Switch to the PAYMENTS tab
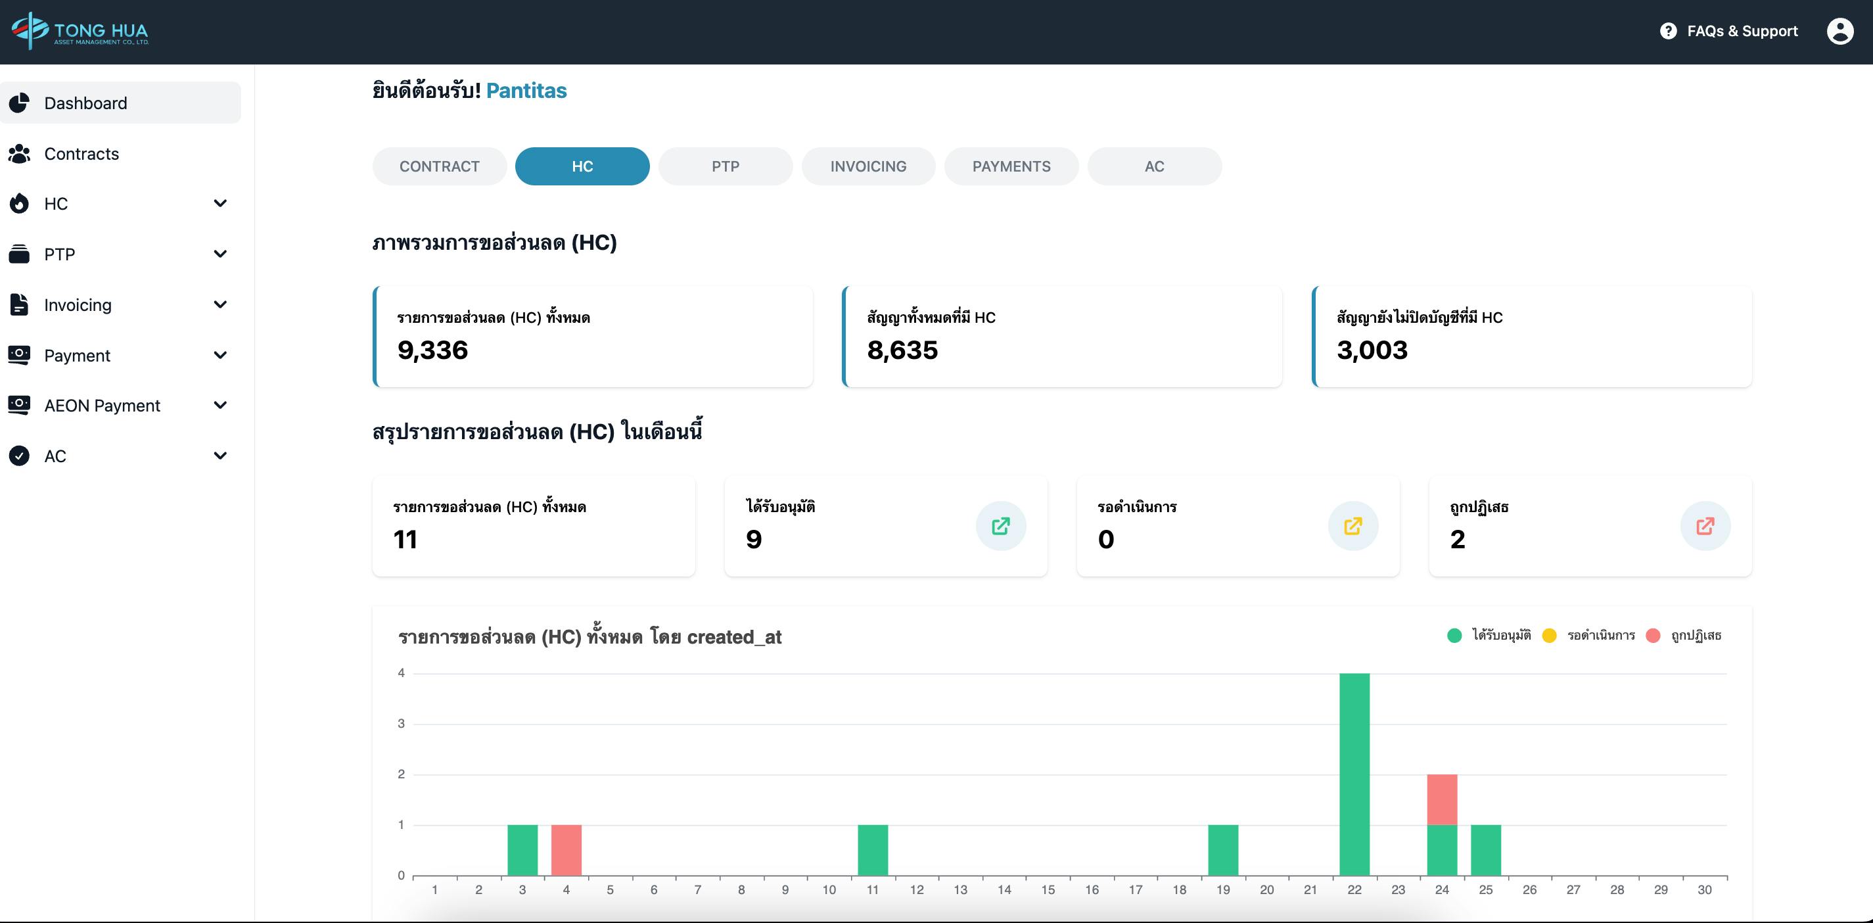 [1011, 166]
